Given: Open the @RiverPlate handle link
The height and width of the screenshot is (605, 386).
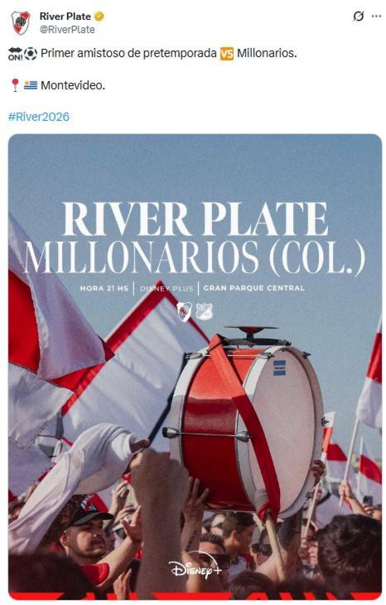Looking at the screenshot, I should pyautogui.click(x=67, y=29).
